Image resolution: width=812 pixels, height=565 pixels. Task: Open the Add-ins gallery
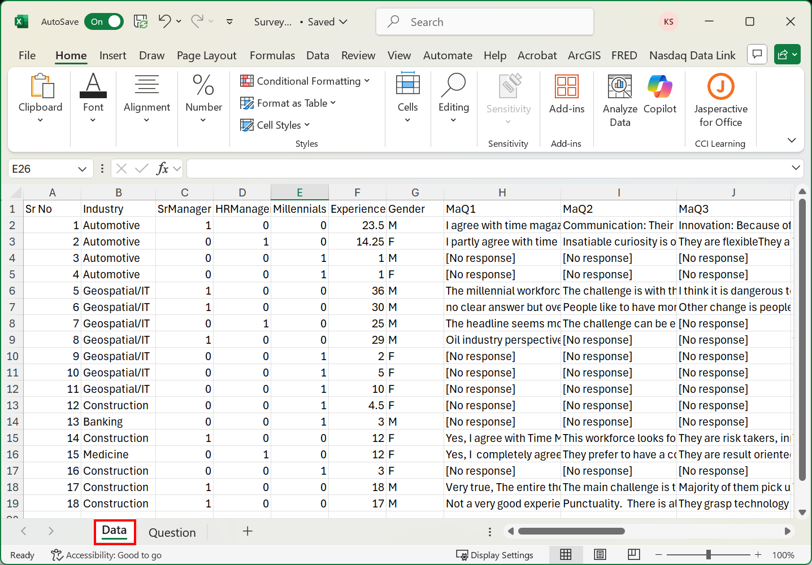[x=567, y=95]
